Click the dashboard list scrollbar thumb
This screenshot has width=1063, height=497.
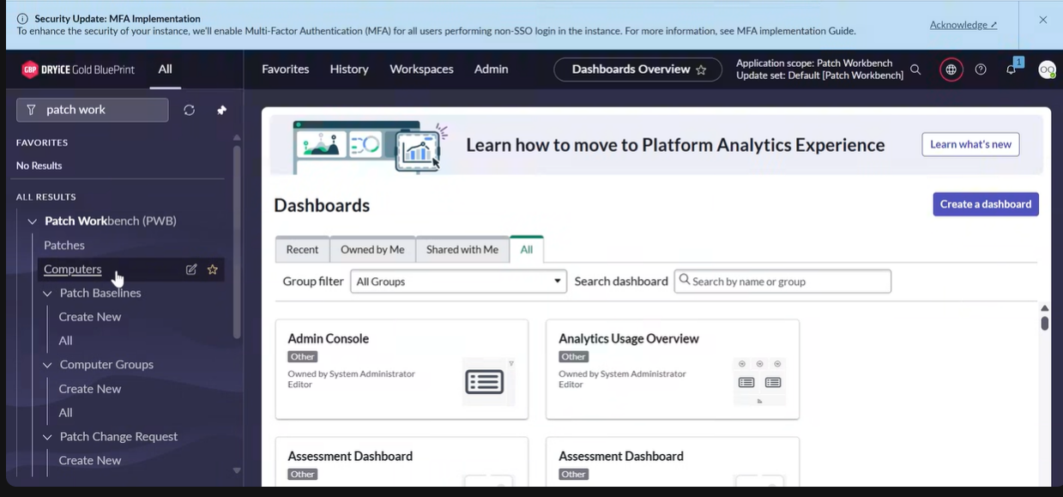[1044, 324]
